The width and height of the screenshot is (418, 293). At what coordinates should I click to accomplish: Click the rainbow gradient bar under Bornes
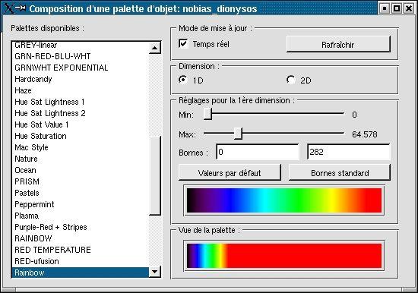pos(284,200)
